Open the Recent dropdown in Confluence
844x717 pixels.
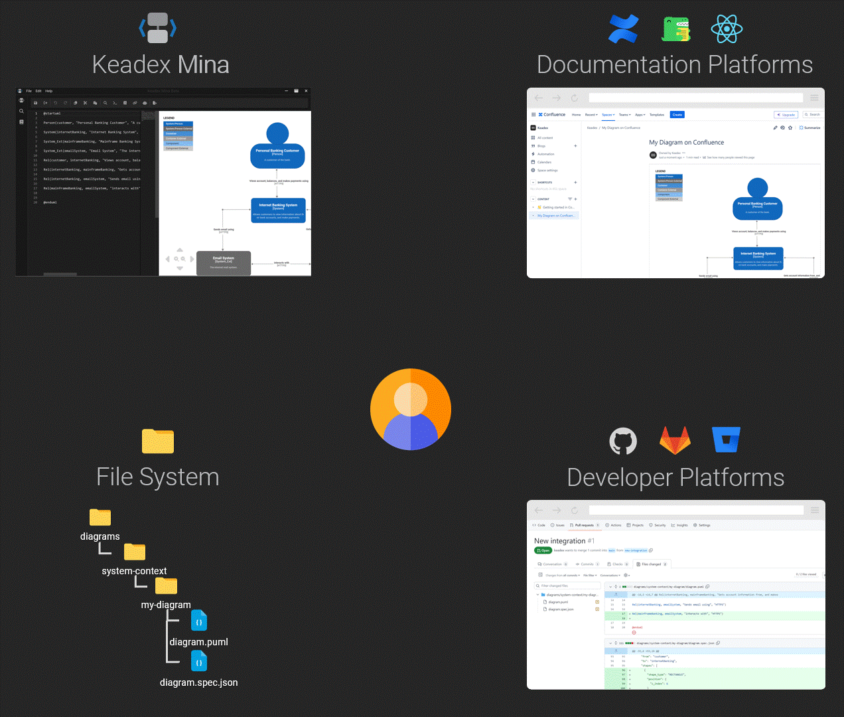(x=591, y=115)
